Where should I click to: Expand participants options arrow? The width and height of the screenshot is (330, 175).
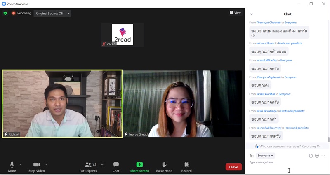102,164
